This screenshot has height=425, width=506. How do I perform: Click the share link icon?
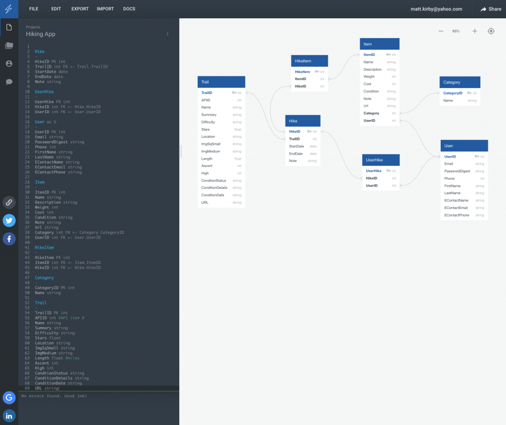[9, 203]
